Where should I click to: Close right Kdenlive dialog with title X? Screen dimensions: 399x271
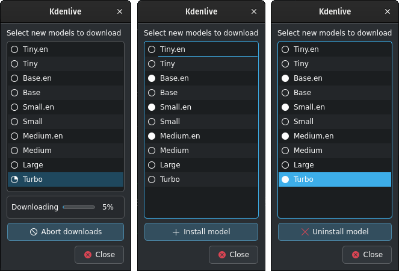point(388,11)
